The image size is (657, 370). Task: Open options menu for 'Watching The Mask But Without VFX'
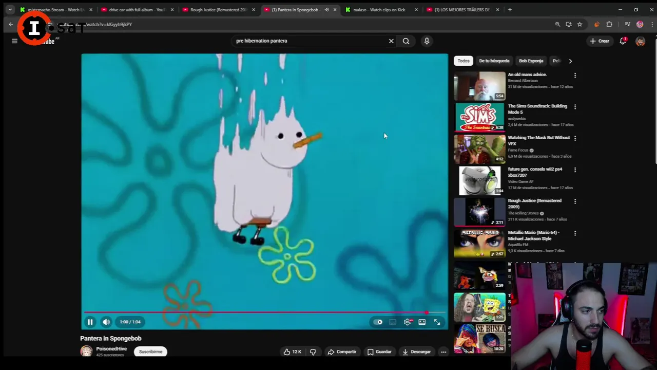(x=575, y=138)
